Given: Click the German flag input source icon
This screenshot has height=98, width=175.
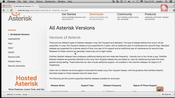Looking at the screenshot, I should click(142, 1).
